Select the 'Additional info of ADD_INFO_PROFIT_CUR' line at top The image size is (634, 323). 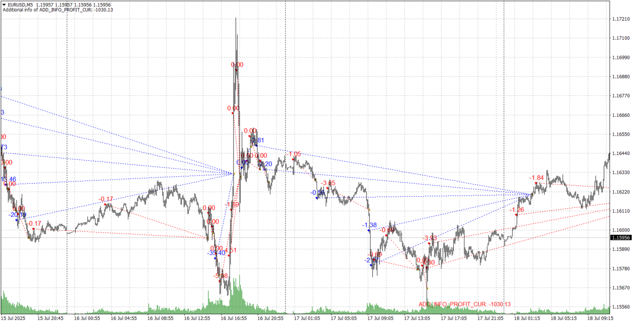(x=58, y=10)
